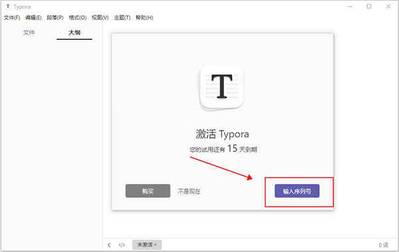
Task: Click the small Typora icon in the title bar
Action: (x=8, y=7)
